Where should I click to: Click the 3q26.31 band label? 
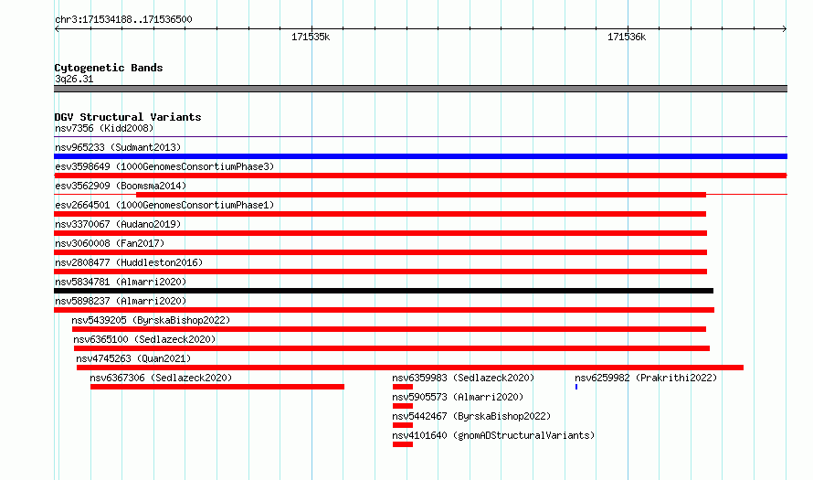pos(74,79)
